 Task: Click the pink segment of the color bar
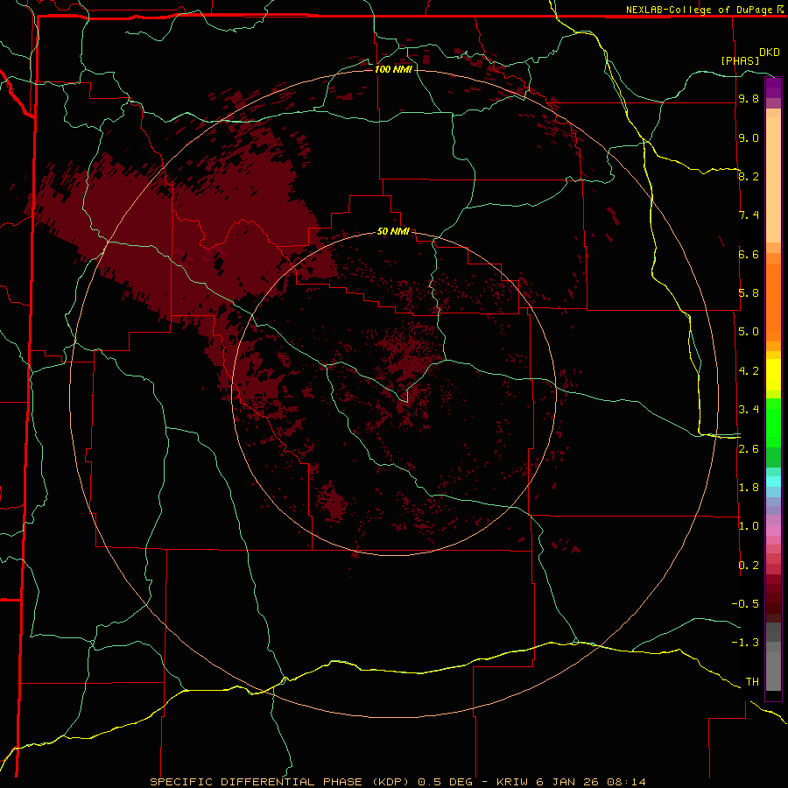click(x=773, y=531)
